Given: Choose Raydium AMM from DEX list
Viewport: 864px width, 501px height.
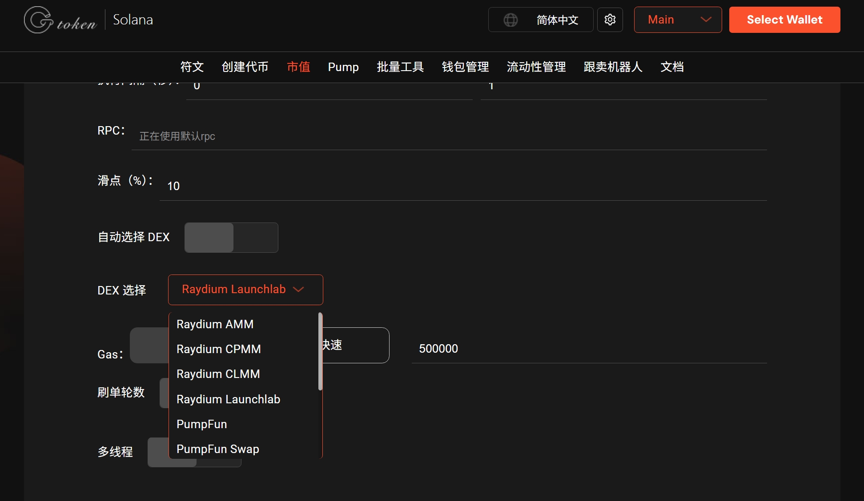Looking at the screenshot, I should [244, 324].
